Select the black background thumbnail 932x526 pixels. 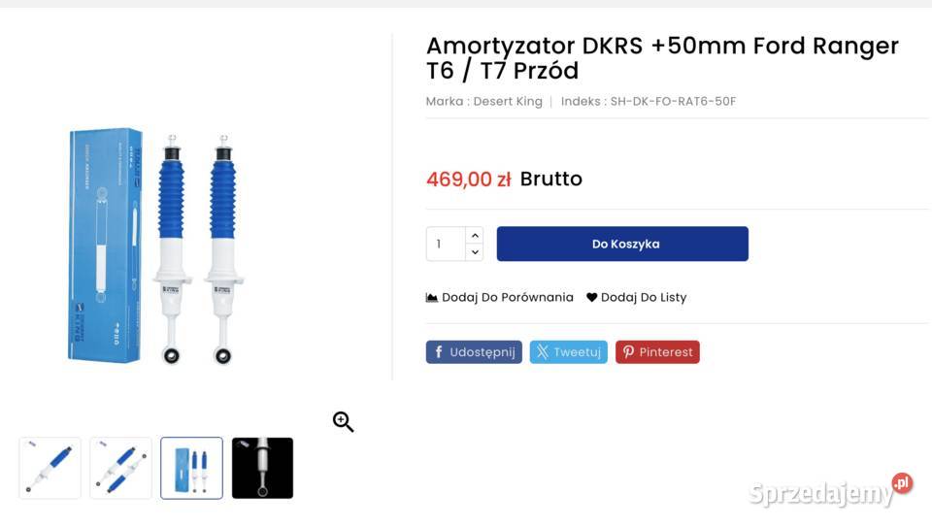coord(262,468)
